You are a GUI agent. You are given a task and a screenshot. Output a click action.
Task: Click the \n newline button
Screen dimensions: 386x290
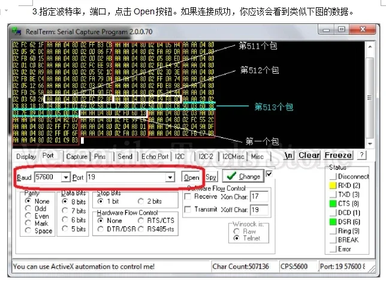point(288,155)
